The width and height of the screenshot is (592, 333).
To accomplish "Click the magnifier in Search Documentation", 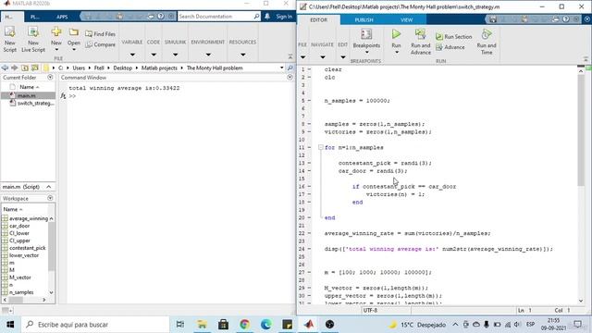I will pyautogui.click(x=256, y=17).
